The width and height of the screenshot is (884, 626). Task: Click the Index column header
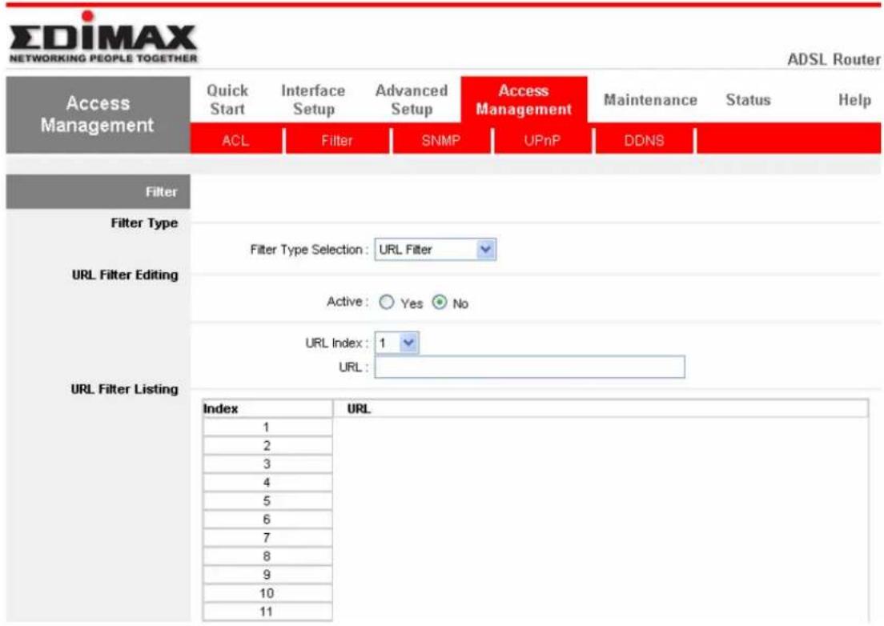click(267, 408)
